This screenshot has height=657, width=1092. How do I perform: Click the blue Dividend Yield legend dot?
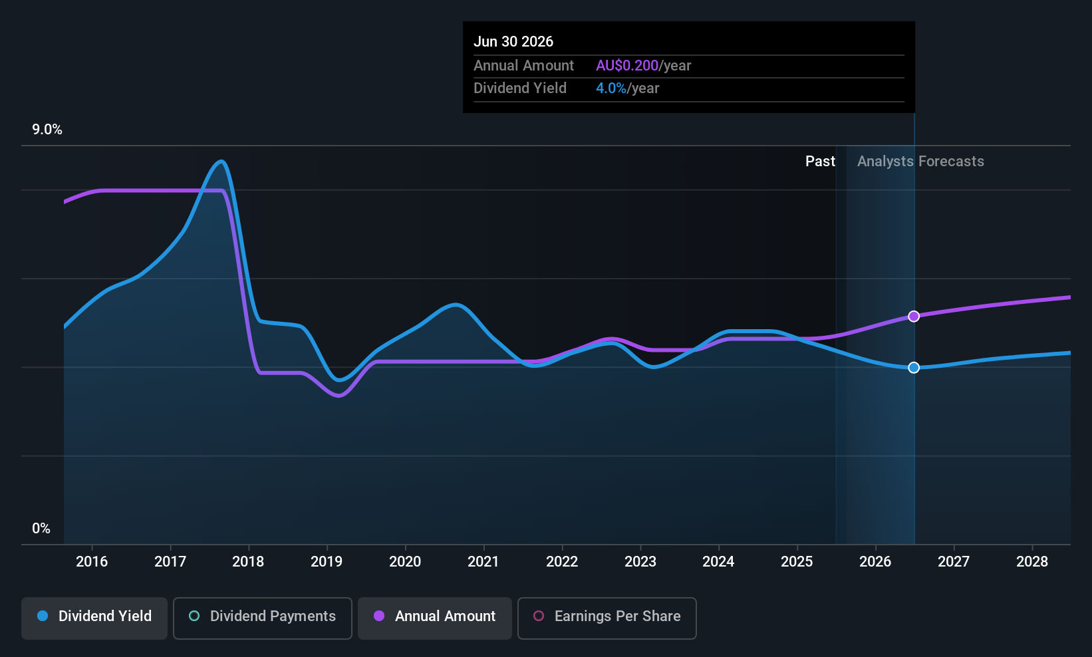coord(43,616)
